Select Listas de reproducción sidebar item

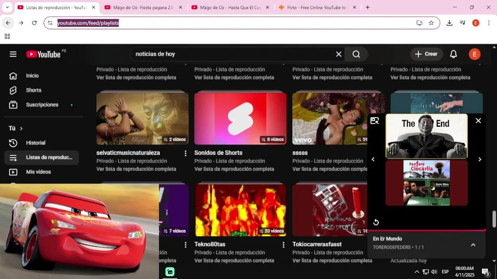pyautogui.click(x=42, y=157)
